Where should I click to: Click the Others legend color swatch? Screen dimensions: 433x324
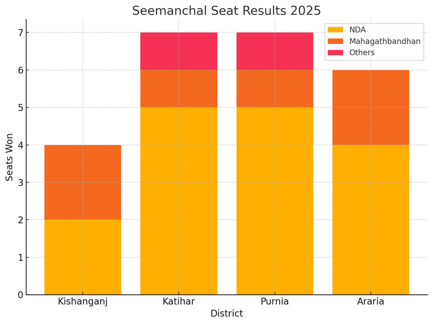point(335,53)
